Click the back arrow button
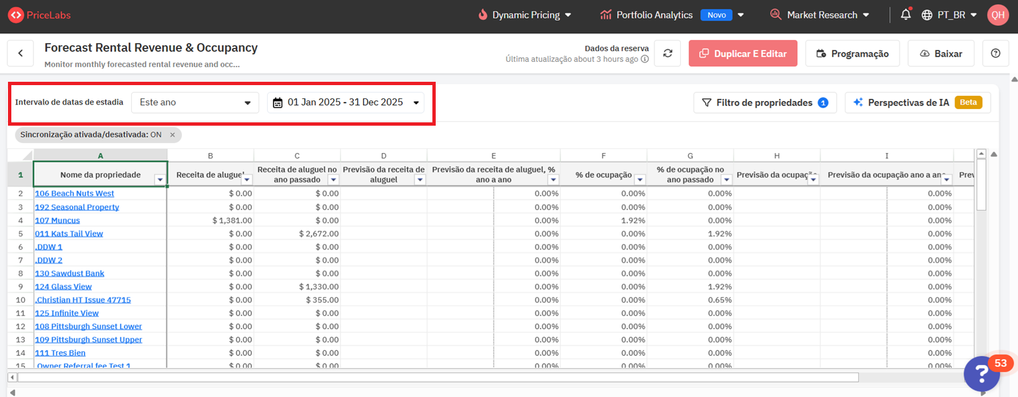The height and width of the screenshot is (397, 1018). [x=21, y=53]
